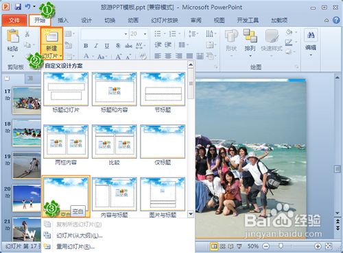Switch to the Slide Show (幻灯片放映) tab
The image size is (343, 253).
click(165, 21)
